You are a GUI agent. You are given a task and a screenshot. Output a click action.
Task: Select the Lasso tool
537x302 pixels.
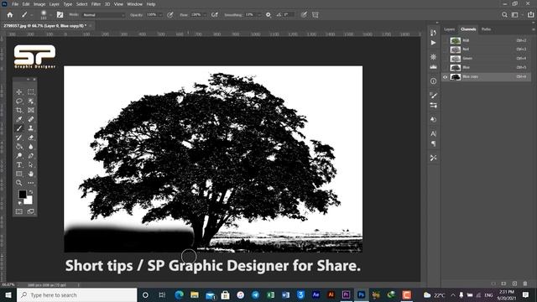[19, 101]
